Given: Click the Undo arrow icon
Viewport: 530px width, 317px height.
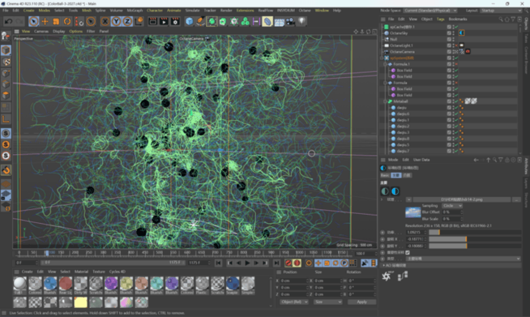Looking at the screenshot, I should click(x=9, y=22).
